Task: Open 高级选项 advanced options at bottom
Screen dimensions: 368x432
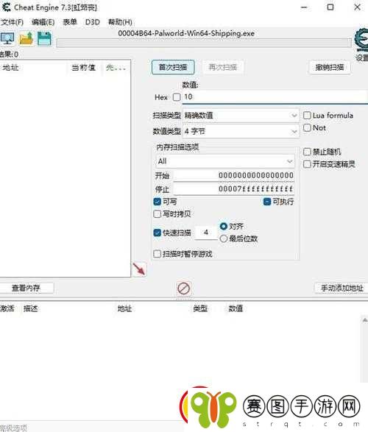Action: coord(14,428)
